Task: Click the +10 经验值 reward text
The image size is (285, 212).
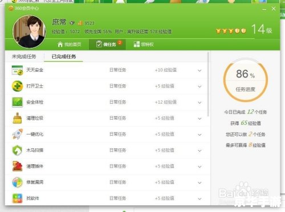Action: click(x=166, y=70)
